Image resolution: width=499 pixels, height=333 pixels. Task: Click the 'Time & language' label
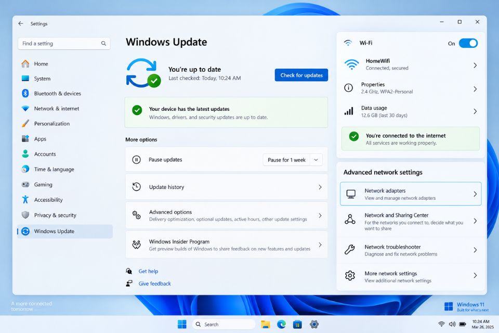click(x=54, y=169)
